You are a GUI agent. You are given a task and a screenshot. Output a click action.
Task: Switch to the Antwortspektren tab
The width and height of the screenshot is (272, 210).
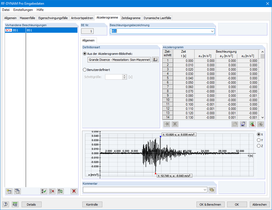[x=82, y=18]
